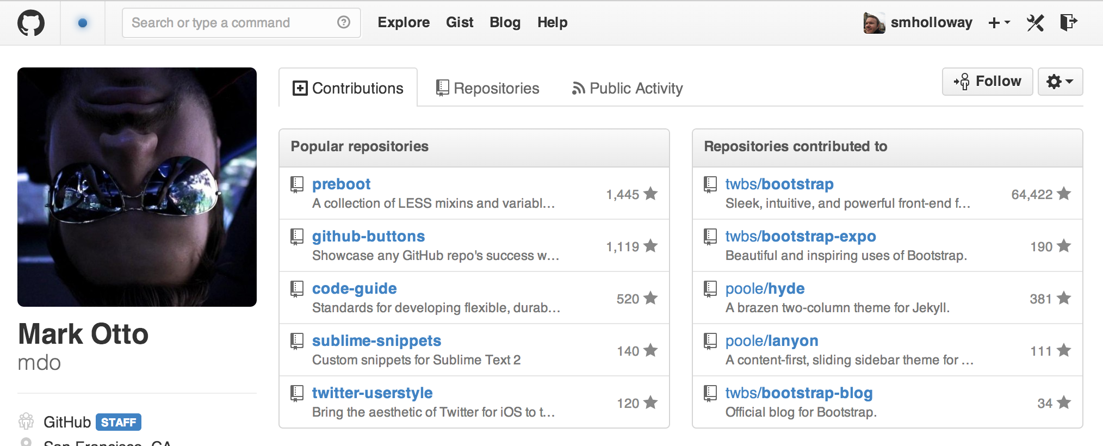Click the 111 star count for poole/lanyon
1103x446 pixels.
pyautogui.click(x=1051, y=351)
